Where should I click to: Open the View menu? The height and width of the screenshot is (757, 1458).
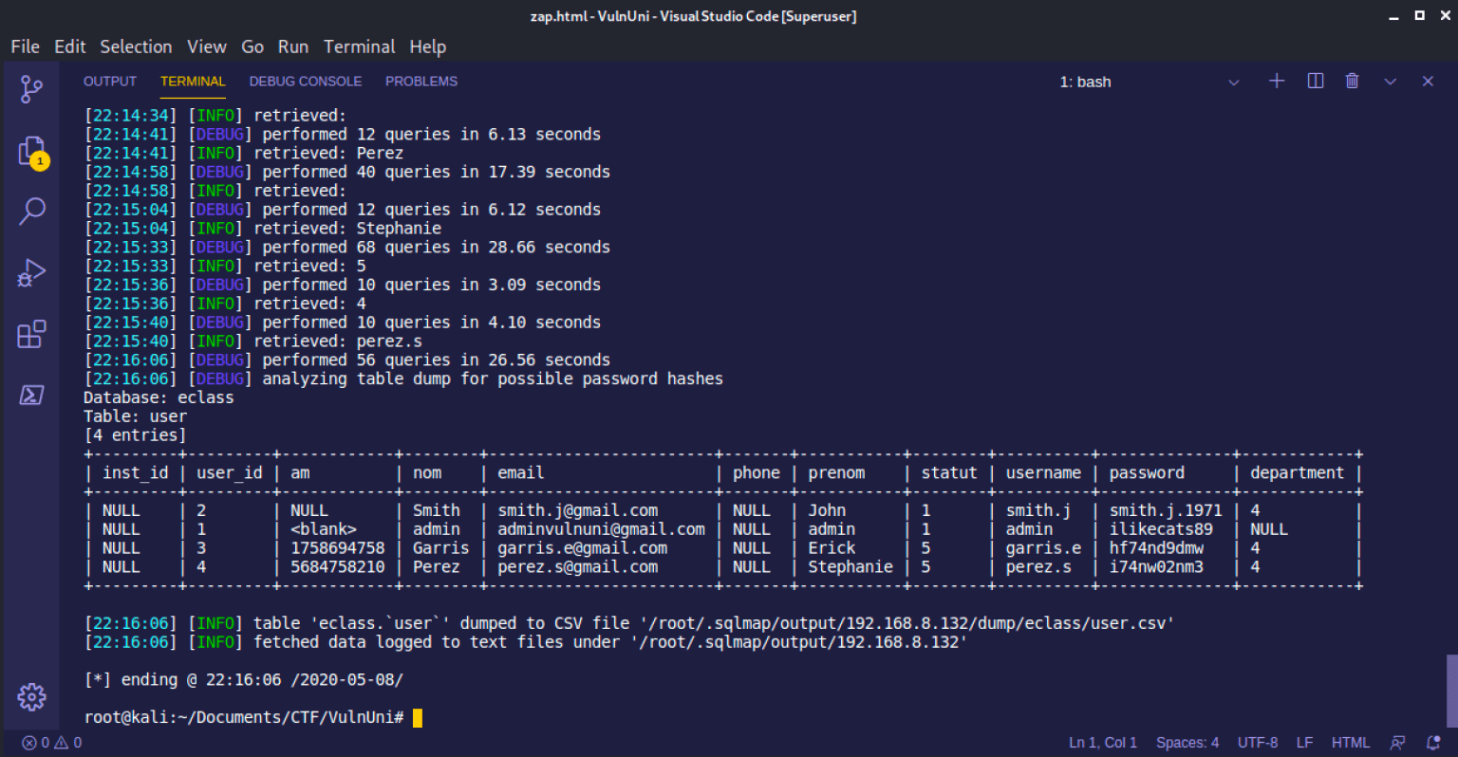click(x=207, y=46)
